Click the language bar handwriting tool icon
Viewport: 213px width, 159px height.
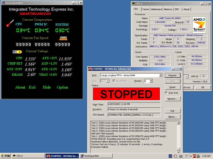click(x=187, y=156)
